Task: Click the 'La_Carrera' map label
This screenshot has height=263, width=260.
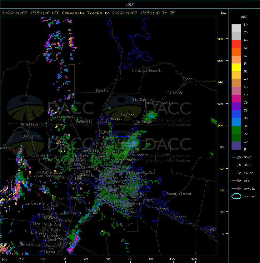Action: [35, 203]
